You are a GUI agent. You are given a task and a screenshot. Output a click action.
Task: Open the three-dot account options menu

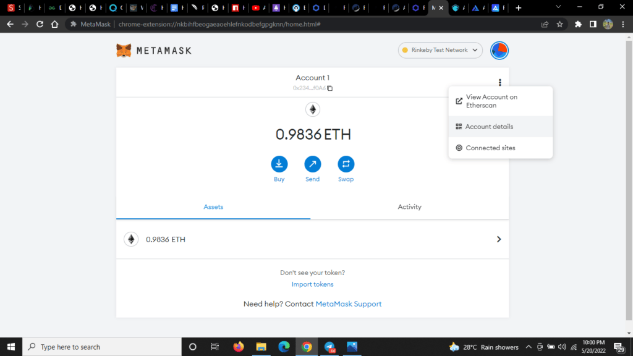[499, 82]
